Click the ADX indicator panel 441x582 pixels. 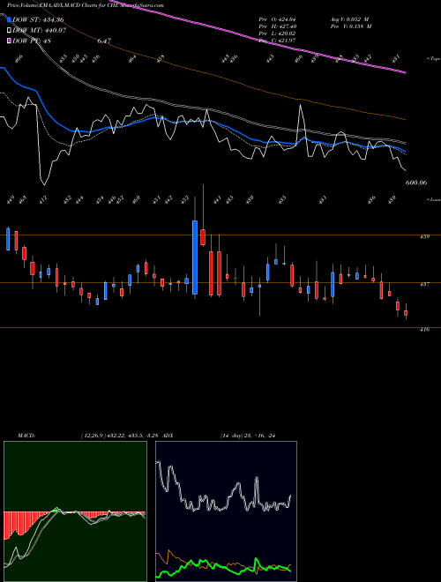(226, 511)
